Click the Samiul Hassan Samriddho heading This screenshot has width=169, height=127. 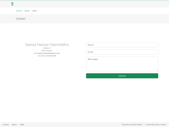[47, 45]
